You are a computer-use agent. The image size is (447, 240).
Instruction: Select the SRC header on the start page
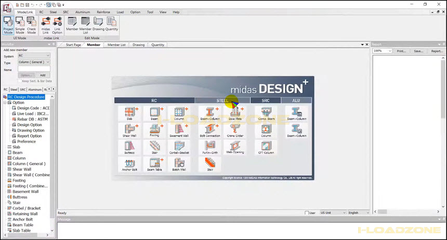tap(266, 101)
